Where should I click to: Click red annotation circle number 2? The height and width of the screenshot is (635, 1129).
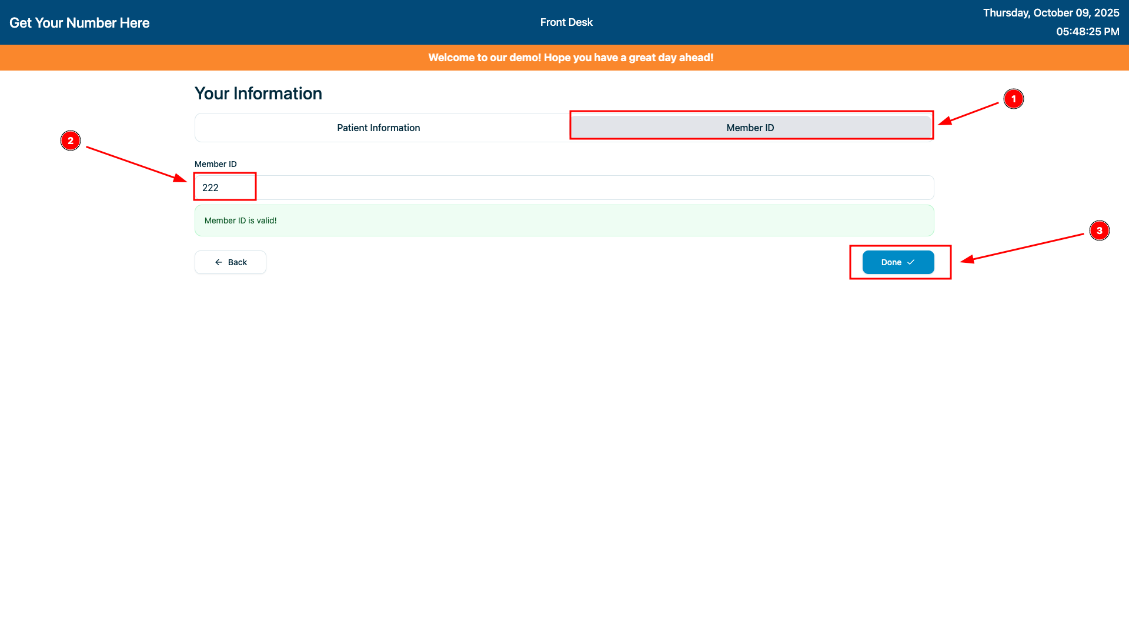(71, 141)
